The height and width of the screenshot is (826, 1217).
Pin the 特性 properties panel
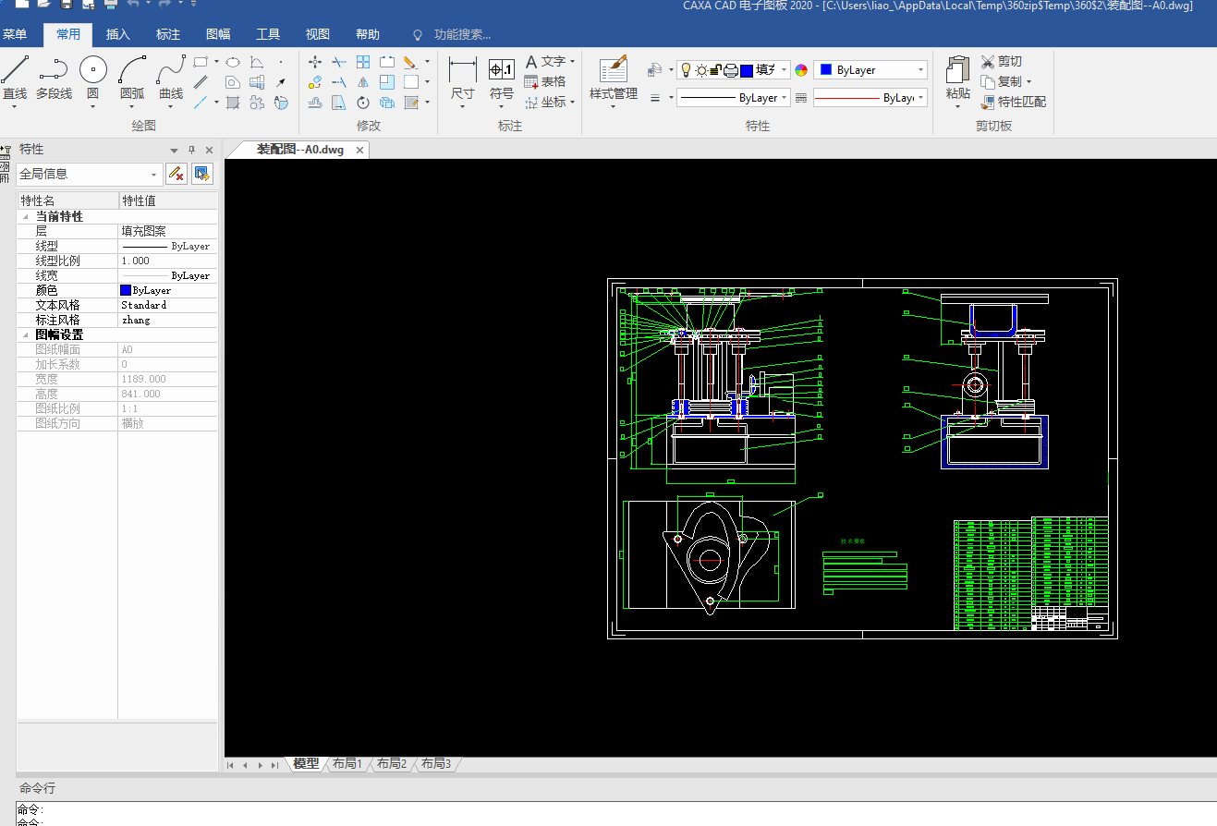click(x=192, y=150)
